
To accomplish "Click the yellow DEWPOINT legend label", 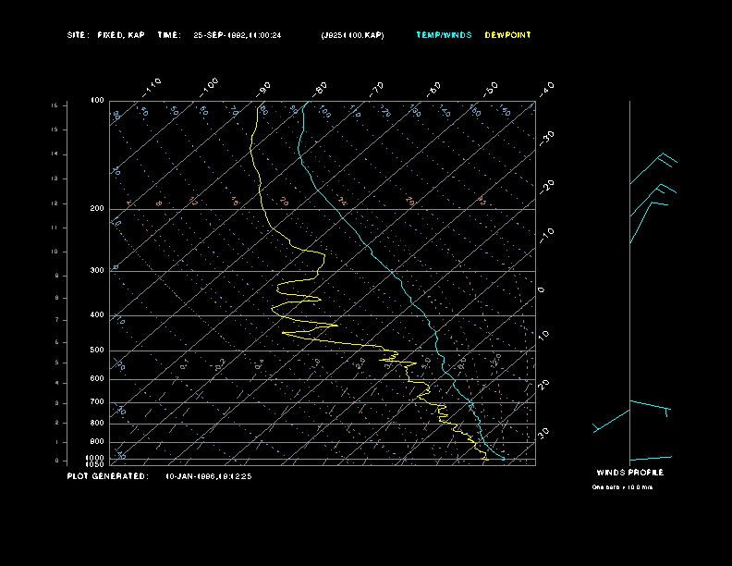I will [508, 35].
